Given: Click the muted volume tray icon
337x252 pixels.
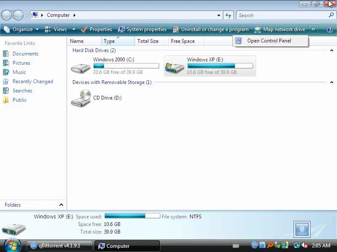Looking at the screenshot, I should tap(305, 245).
